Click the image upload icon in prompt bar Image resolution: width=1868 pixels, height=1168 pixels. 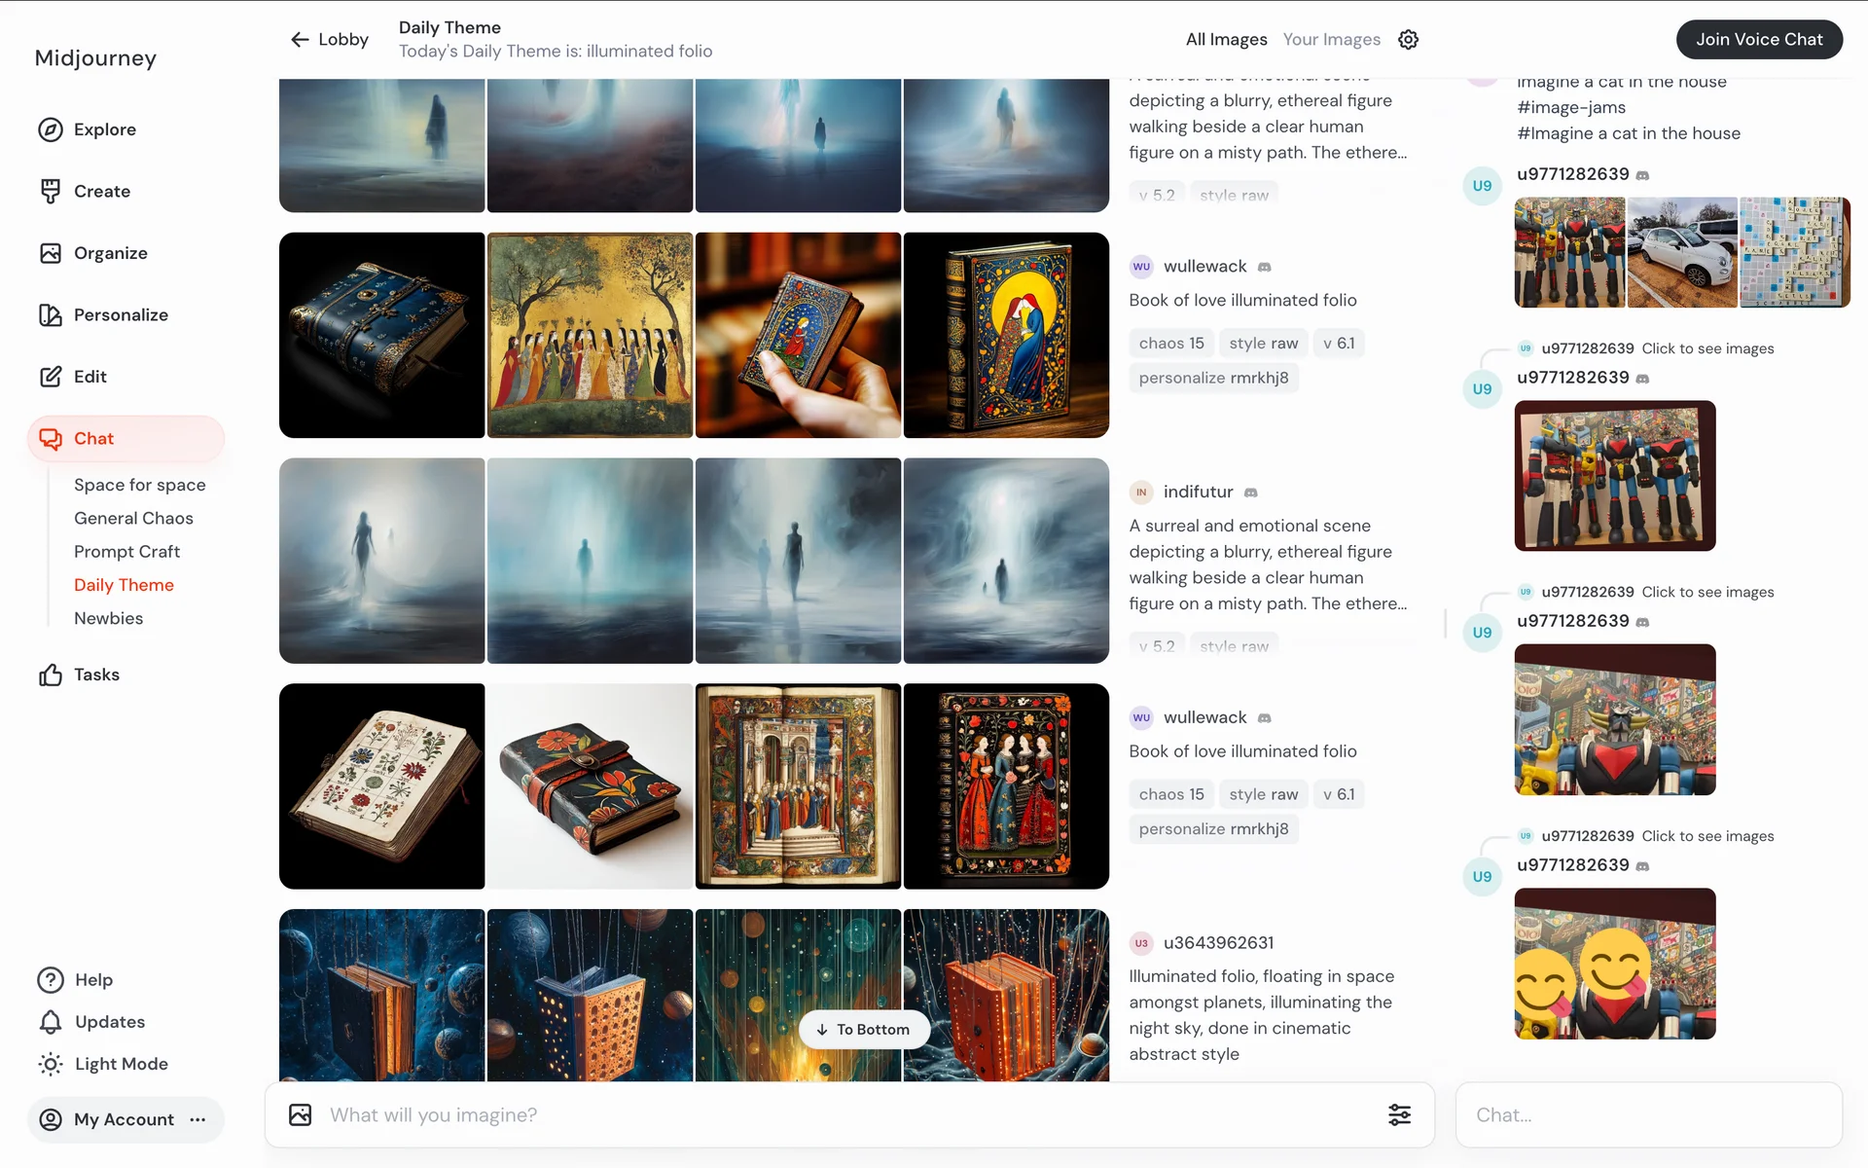[301, 1114]
